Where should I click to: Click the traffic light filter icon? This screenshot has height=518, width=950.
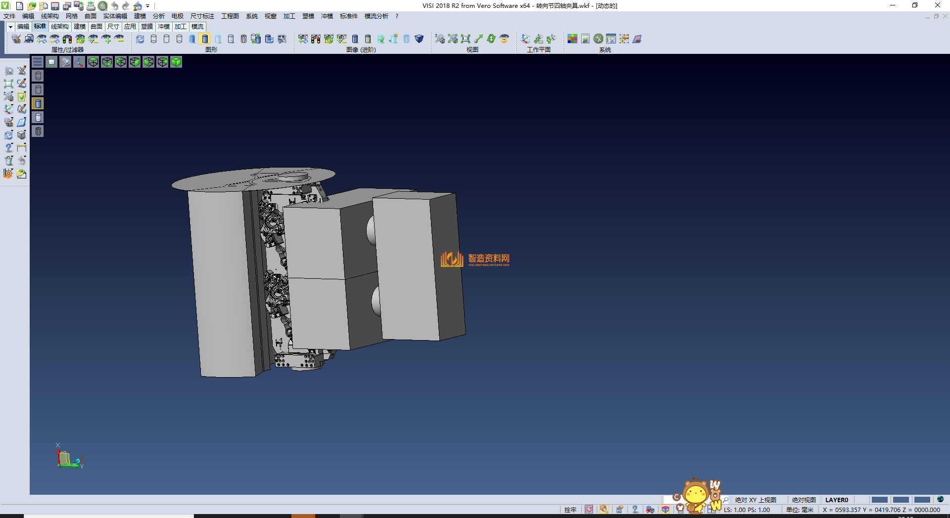(x=67, y=39)
